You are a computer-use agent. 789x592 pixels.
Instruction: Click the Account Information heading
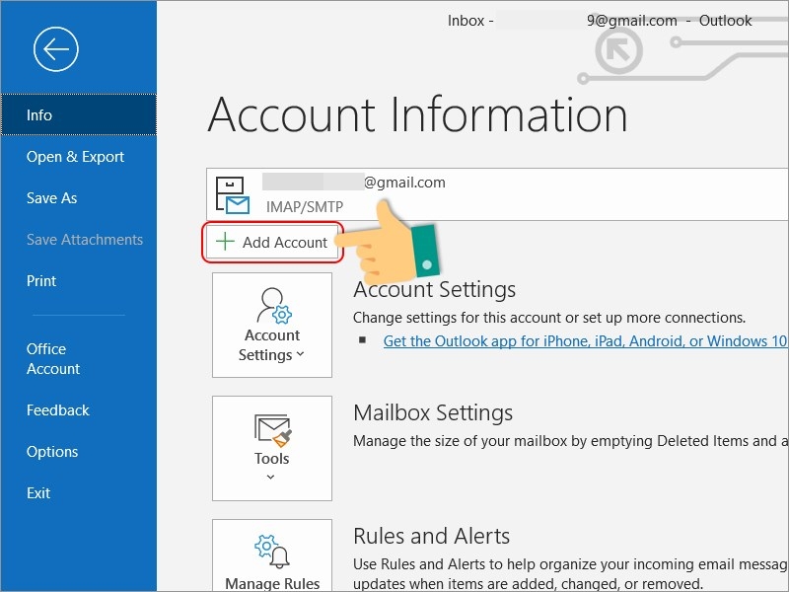pyautogui.click(x=417, y=115)
